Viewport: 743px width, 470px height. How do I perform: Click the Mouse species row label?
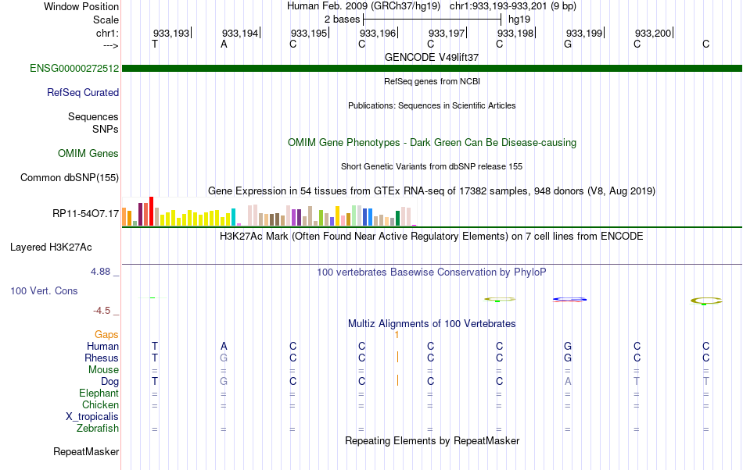(x=104, y=370)
